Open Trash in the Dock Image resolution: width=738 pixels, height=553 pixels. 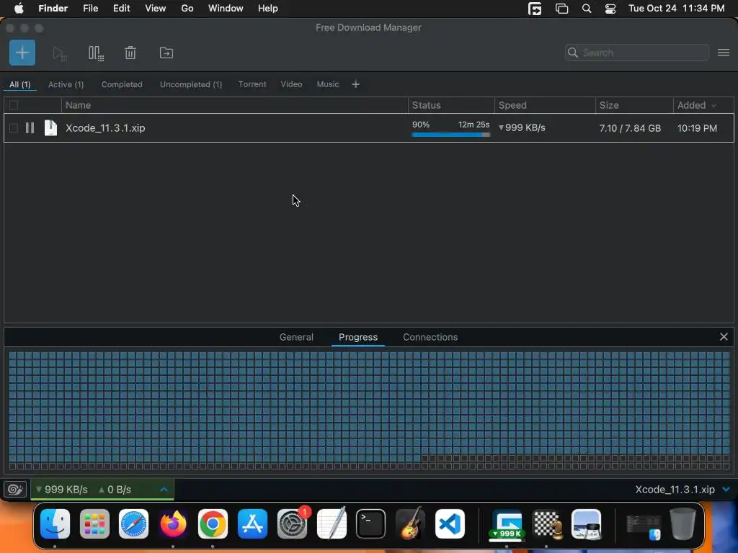(683, 524)
